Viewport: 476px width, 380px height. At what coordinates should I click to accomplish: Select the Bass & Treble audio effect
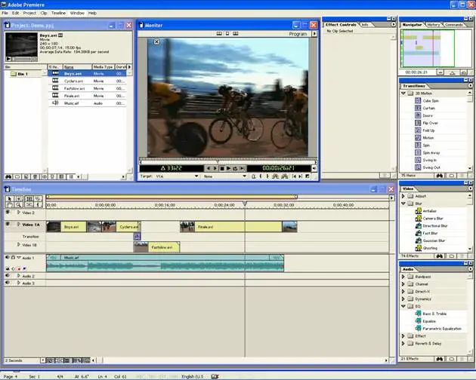pyautogui.click(x=434, y=314)
